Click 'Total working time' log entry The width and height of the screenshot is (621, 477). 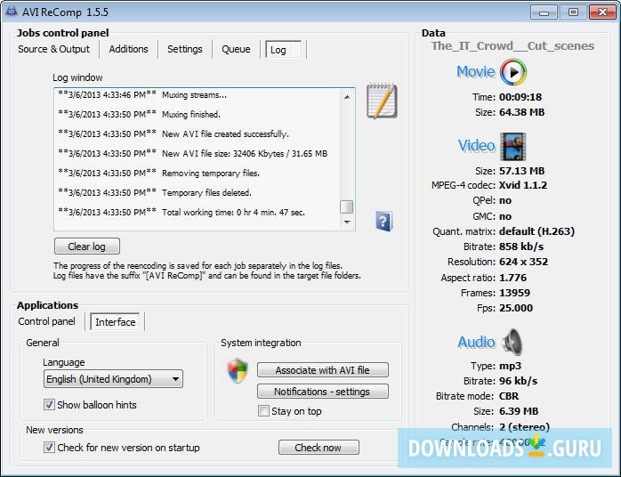click(181, 212)
